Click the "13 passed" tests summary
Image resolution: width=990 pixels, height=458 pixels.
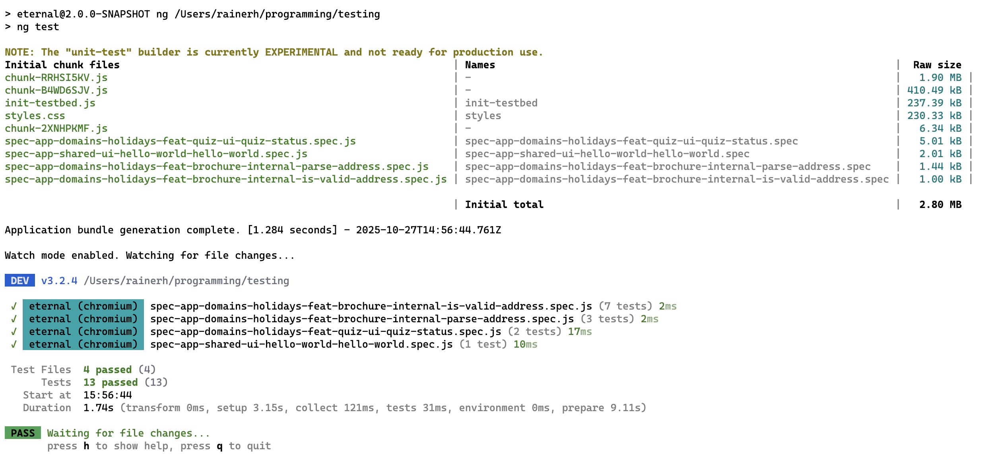point(111,383)
